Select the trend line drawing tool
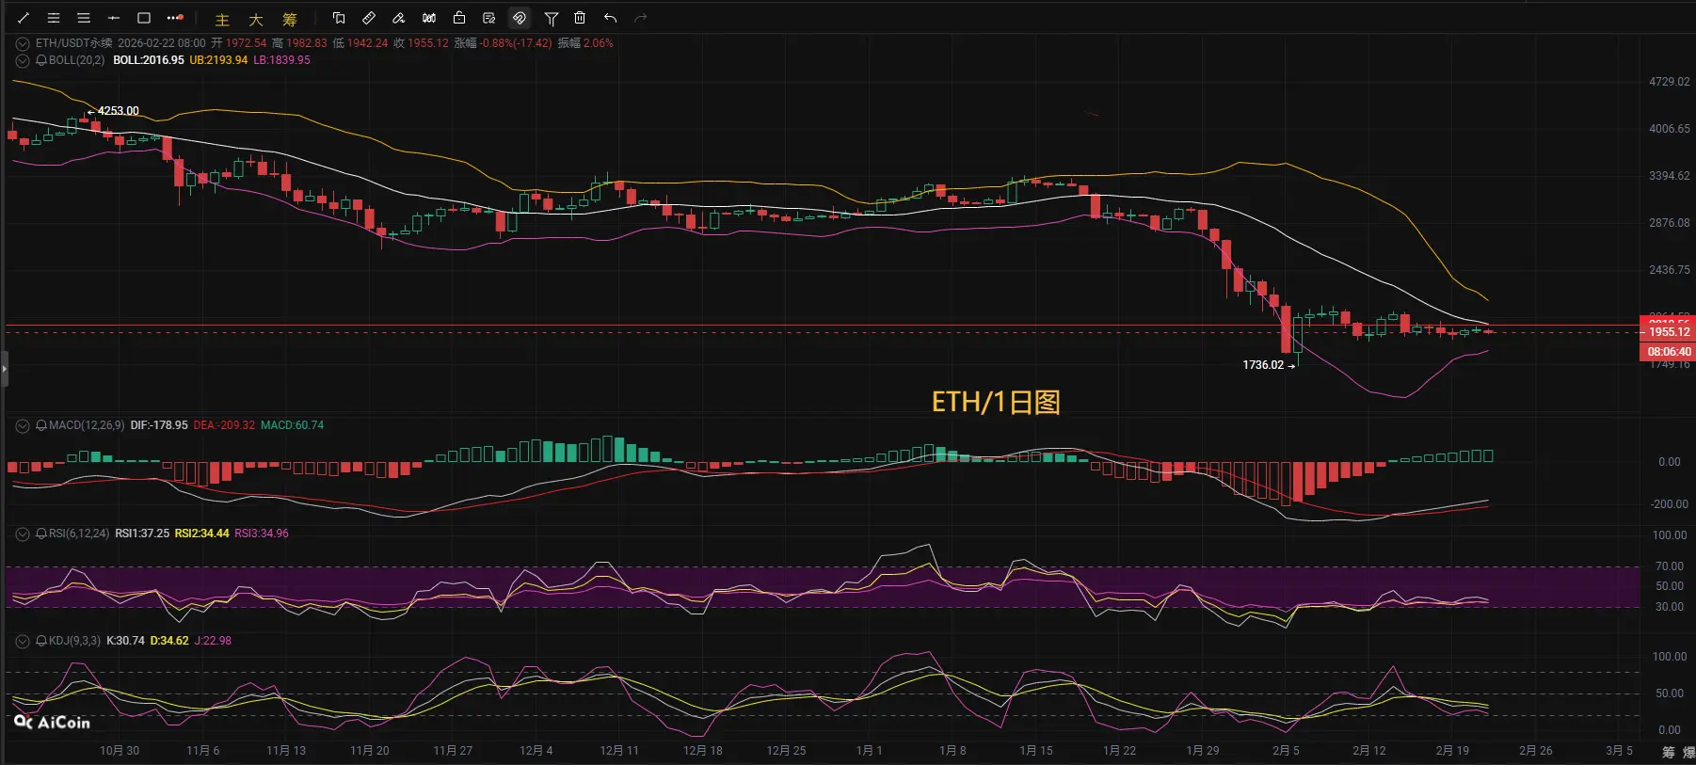This screenshot has width=1696, height=765. coord(24,18)
